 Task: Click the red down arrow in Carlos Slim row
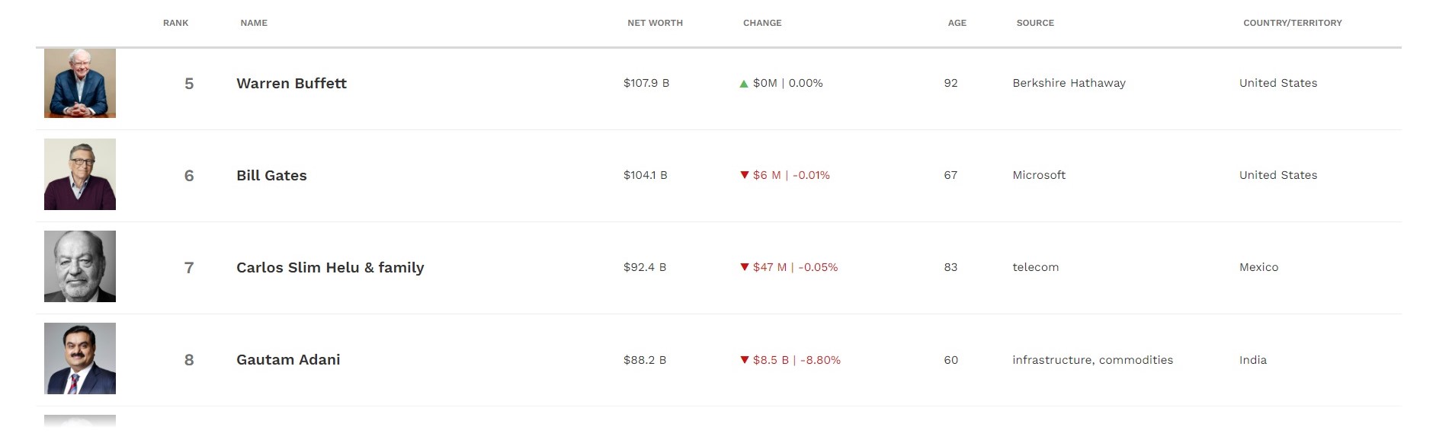[x=745, y=267]
